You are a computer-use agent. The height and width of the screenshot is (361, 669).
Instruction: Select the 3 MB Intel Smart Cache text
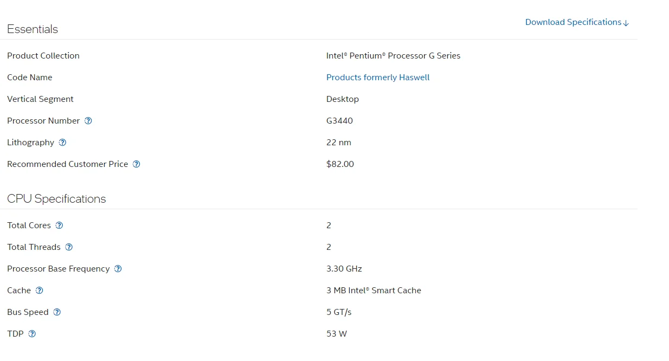click(374, 291)
